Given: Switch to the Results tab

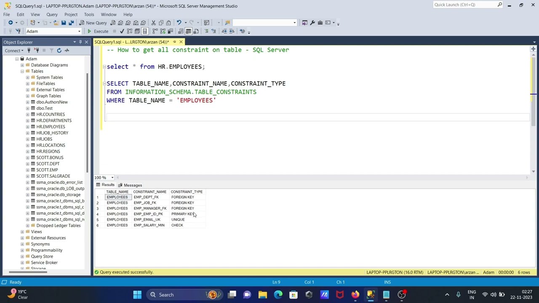Looking at the screenshot, I should point(105,185).
